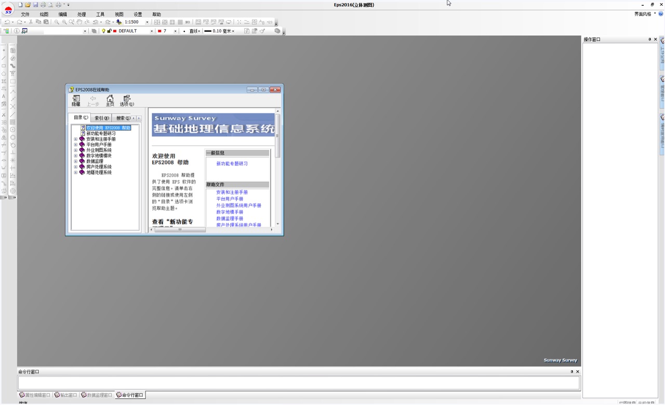This screenshot has width=665, height=405.
Task: Click the info circle icon in the layer toolbar
Action: coord(17,31)
